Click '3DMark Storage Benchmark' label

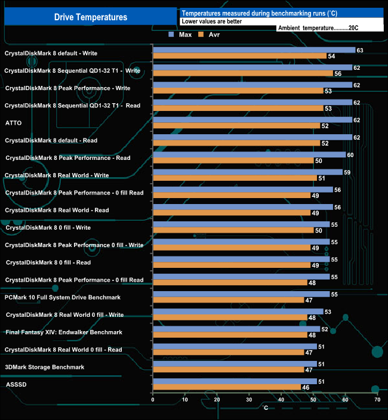(x=45, y=367)
